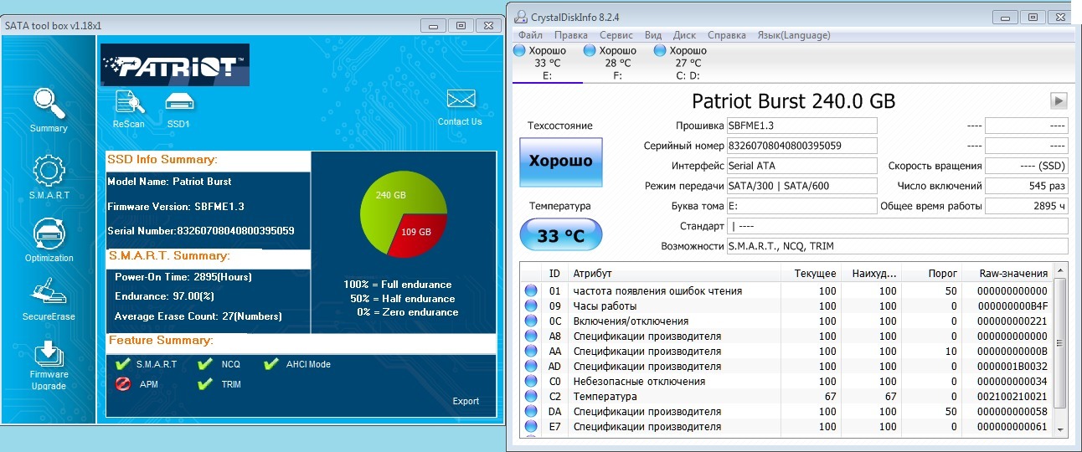Open the Файл menu
This screenshot has height=452, width=1082.
[x=530, y=35]
